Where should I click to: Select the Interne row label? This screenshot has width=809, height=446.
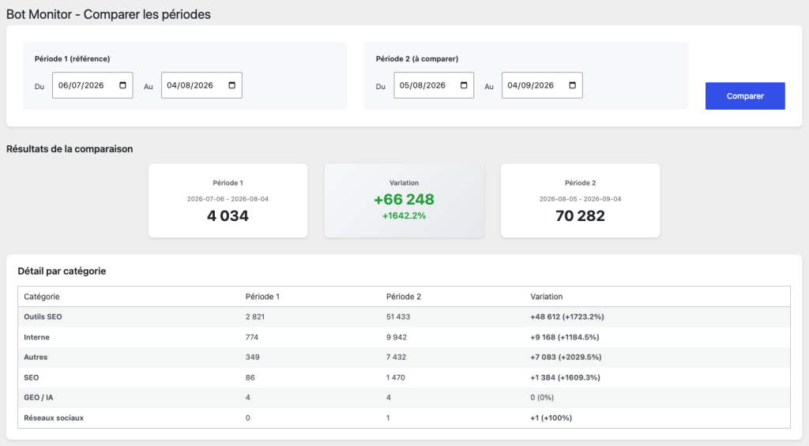36,337
